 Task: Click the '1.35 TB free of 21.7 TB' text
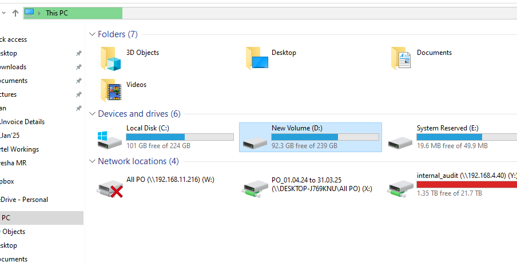450,193
